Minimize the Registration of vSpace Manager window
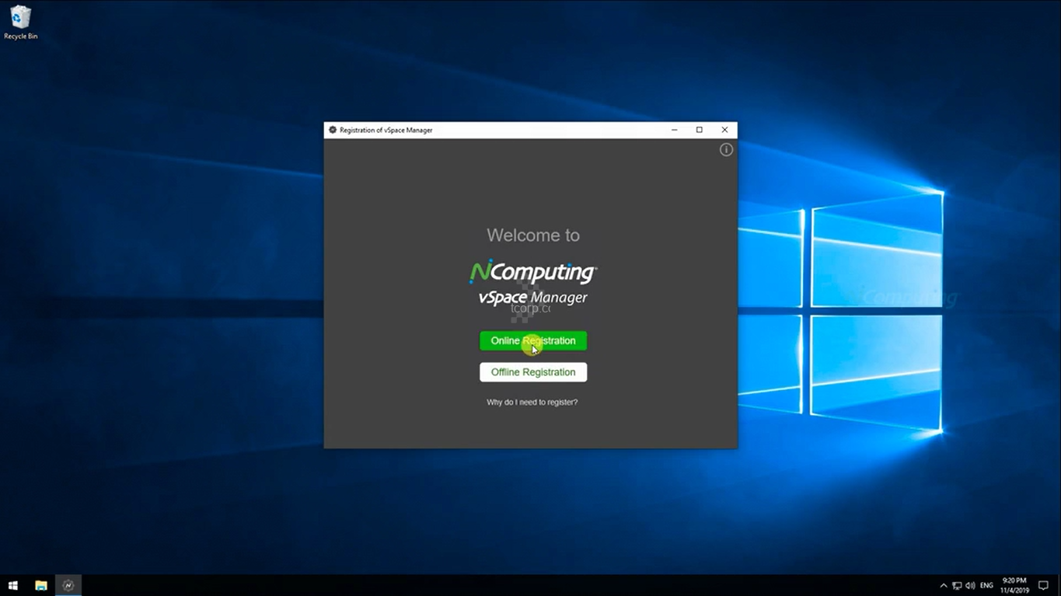 (x=675, y=130)
